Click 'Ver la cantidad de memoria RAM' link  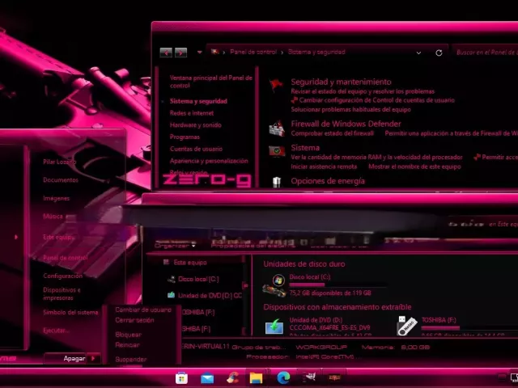click(x=376, y=157)
